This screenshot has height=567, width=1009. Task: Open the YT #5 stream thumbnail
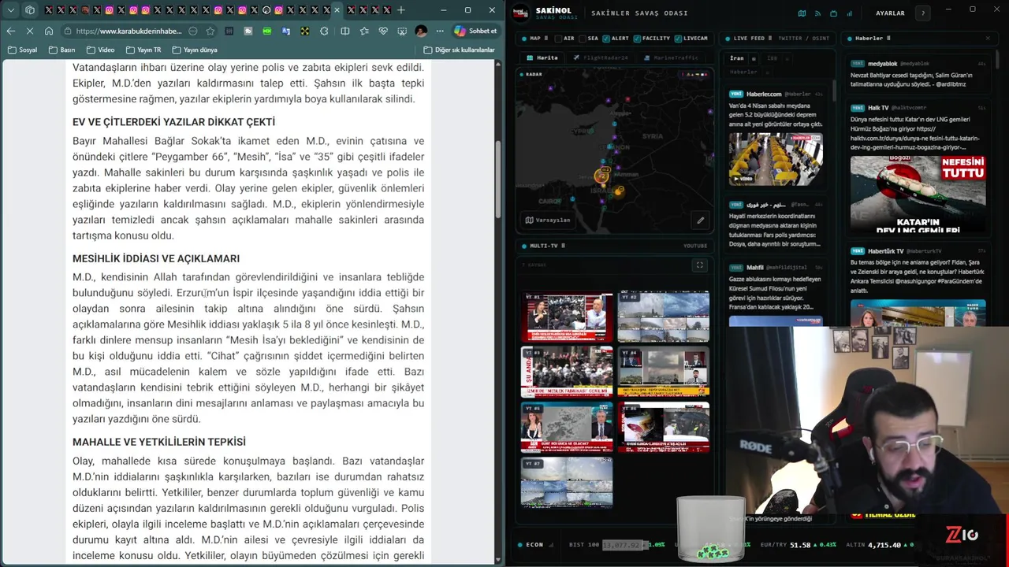point(567,427)
